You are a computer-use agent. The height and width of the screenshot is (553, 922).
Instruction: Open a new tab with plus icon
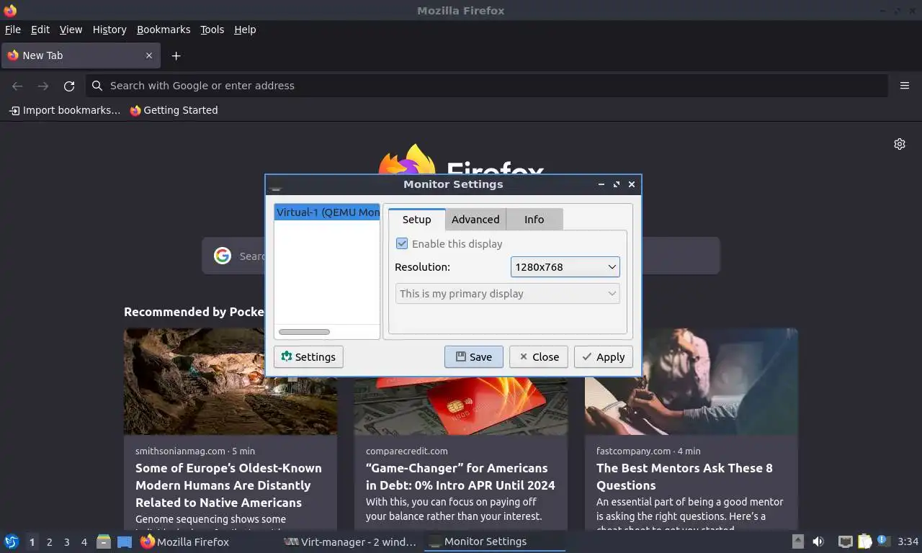(x=176, y=55)
